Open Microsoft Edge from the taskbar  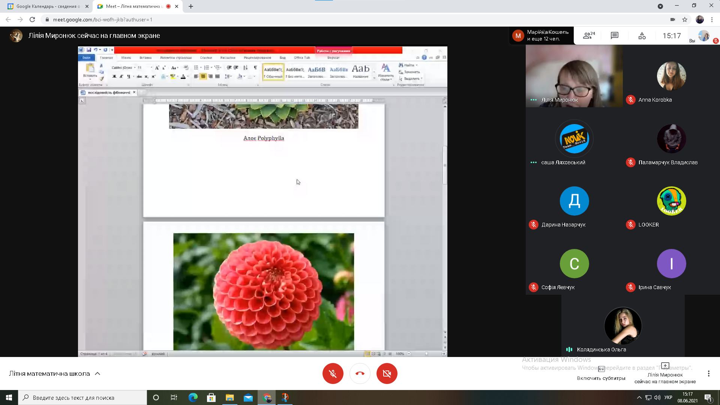(x=193, y=397)
